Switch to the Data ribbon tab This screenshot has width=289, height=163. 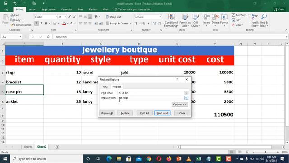tap(80, 10)
